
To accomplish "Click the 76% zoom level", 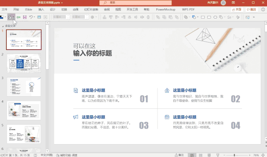I will (256, 155).
